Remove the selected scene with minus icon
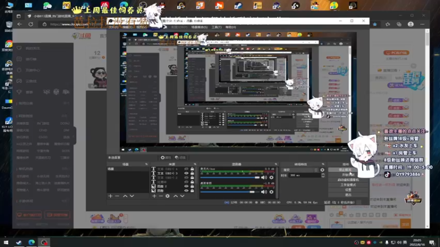 coord(117,196)
